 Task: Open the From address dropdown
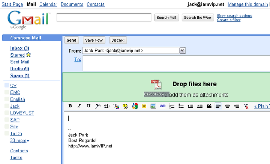click(x=182, y=50)
